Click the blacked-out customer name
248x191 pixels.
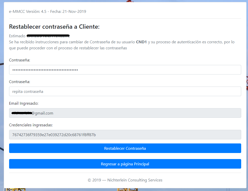click(48, 36)
